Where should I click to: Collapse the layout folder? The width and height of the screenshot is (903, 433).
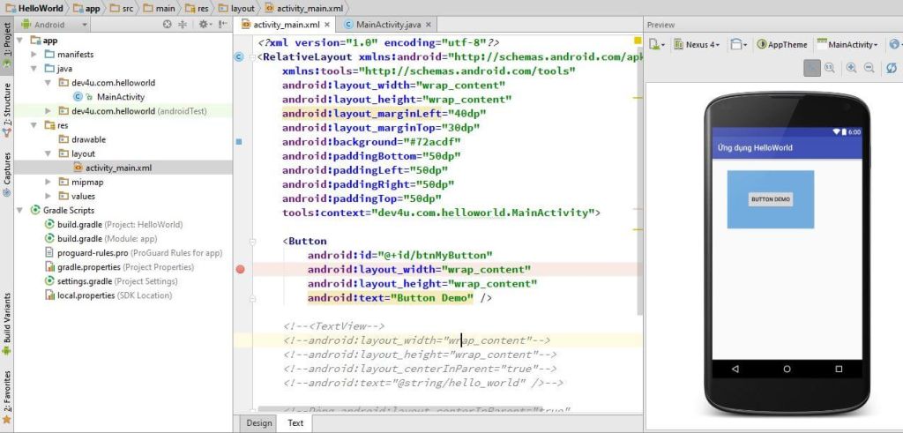click(49, 153)
